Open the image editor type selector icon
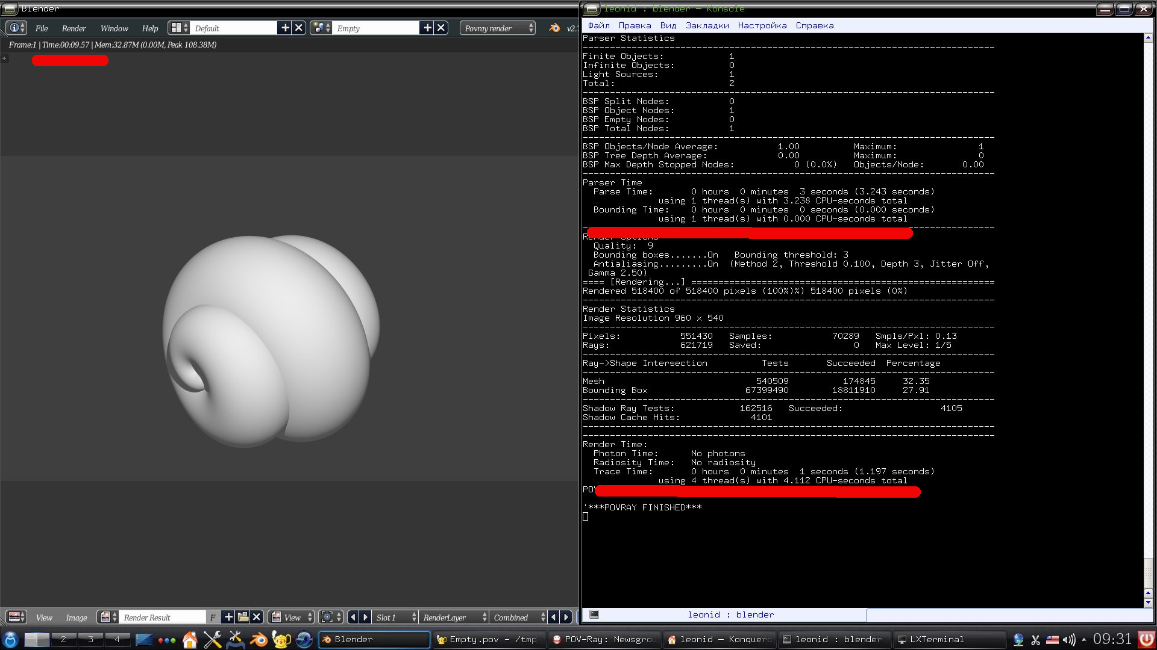This screenshot has height=650, width=1157. click(16, 617)
